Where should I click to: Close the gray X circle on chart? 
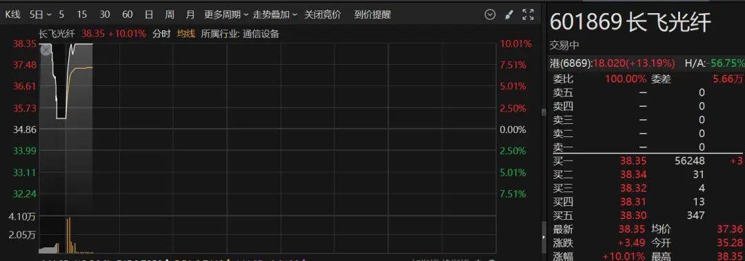tap(46, 50)
